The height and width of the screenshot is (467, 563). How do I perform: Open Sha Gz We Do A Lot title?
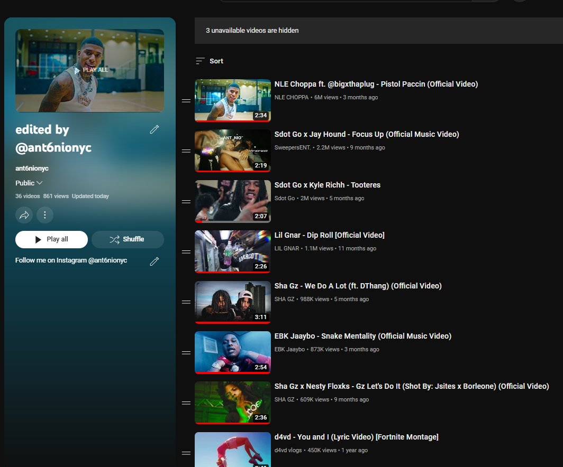point(358,286)
